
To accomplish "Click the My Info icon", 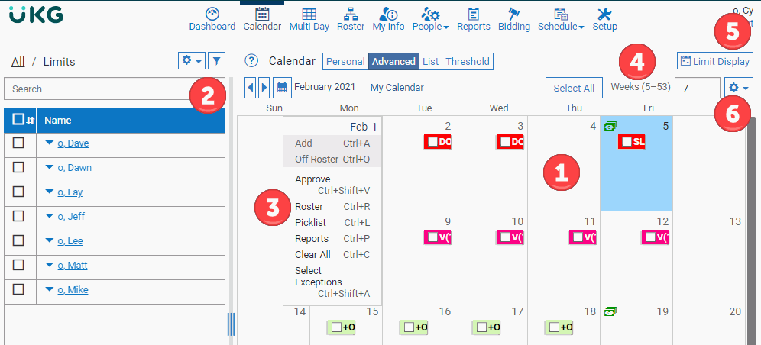I will pyautogui.click(x=388, y=15).
